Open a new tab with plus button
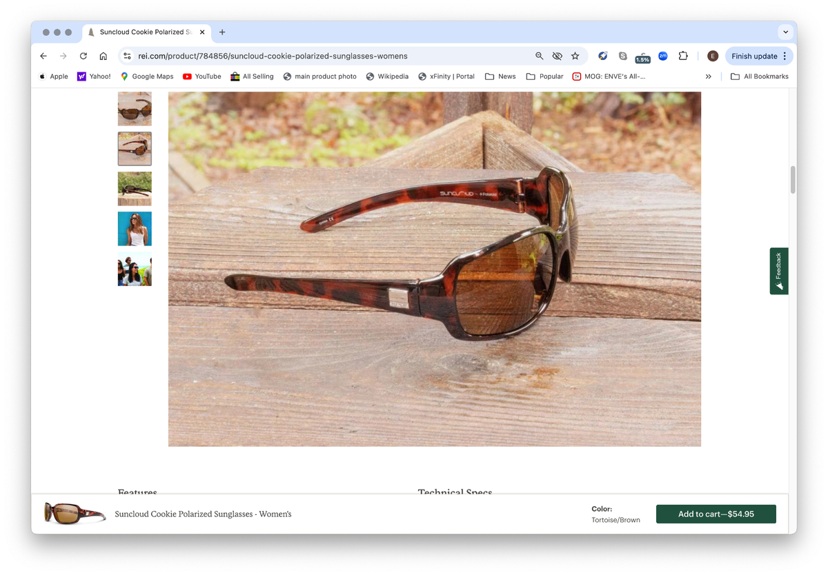Screen dimensions: 828x575 (x=222, y=32)
